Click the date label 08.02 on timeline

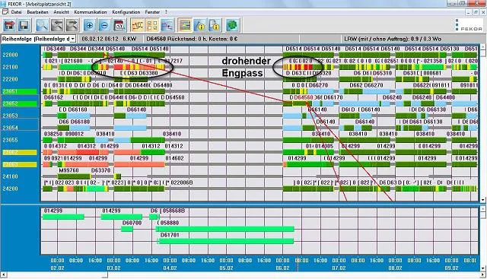[395, 268]
